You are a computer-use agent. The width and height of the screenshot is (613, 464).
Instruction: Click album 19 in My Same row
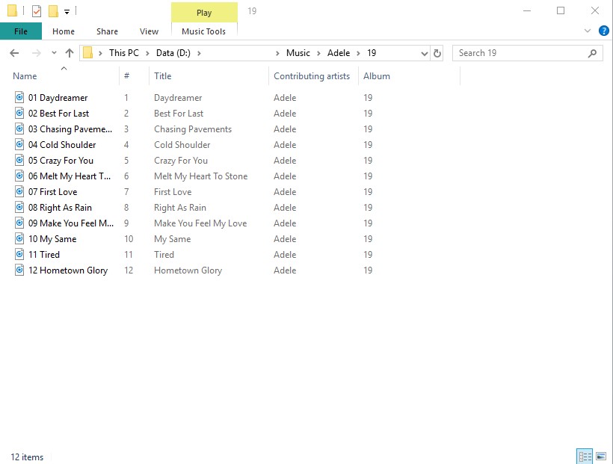pyautogui.click(x=368, y=239)
